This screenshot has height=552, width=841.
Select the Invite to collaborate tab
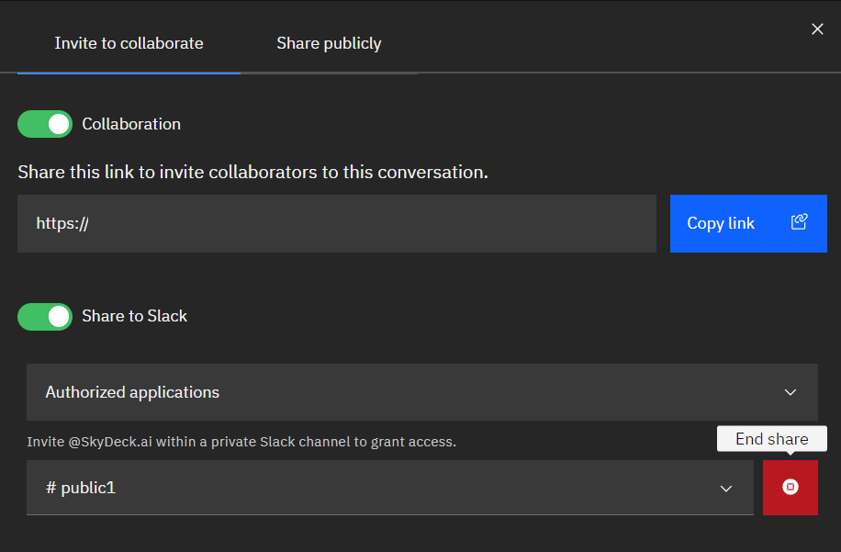[128, 42]
